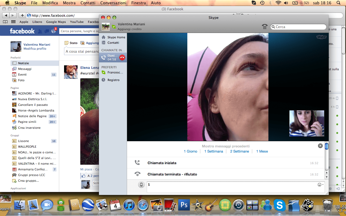Screen dimensions: 346x216
Task: Open the emoticon picker in the chat field
Action: (320, 185)
